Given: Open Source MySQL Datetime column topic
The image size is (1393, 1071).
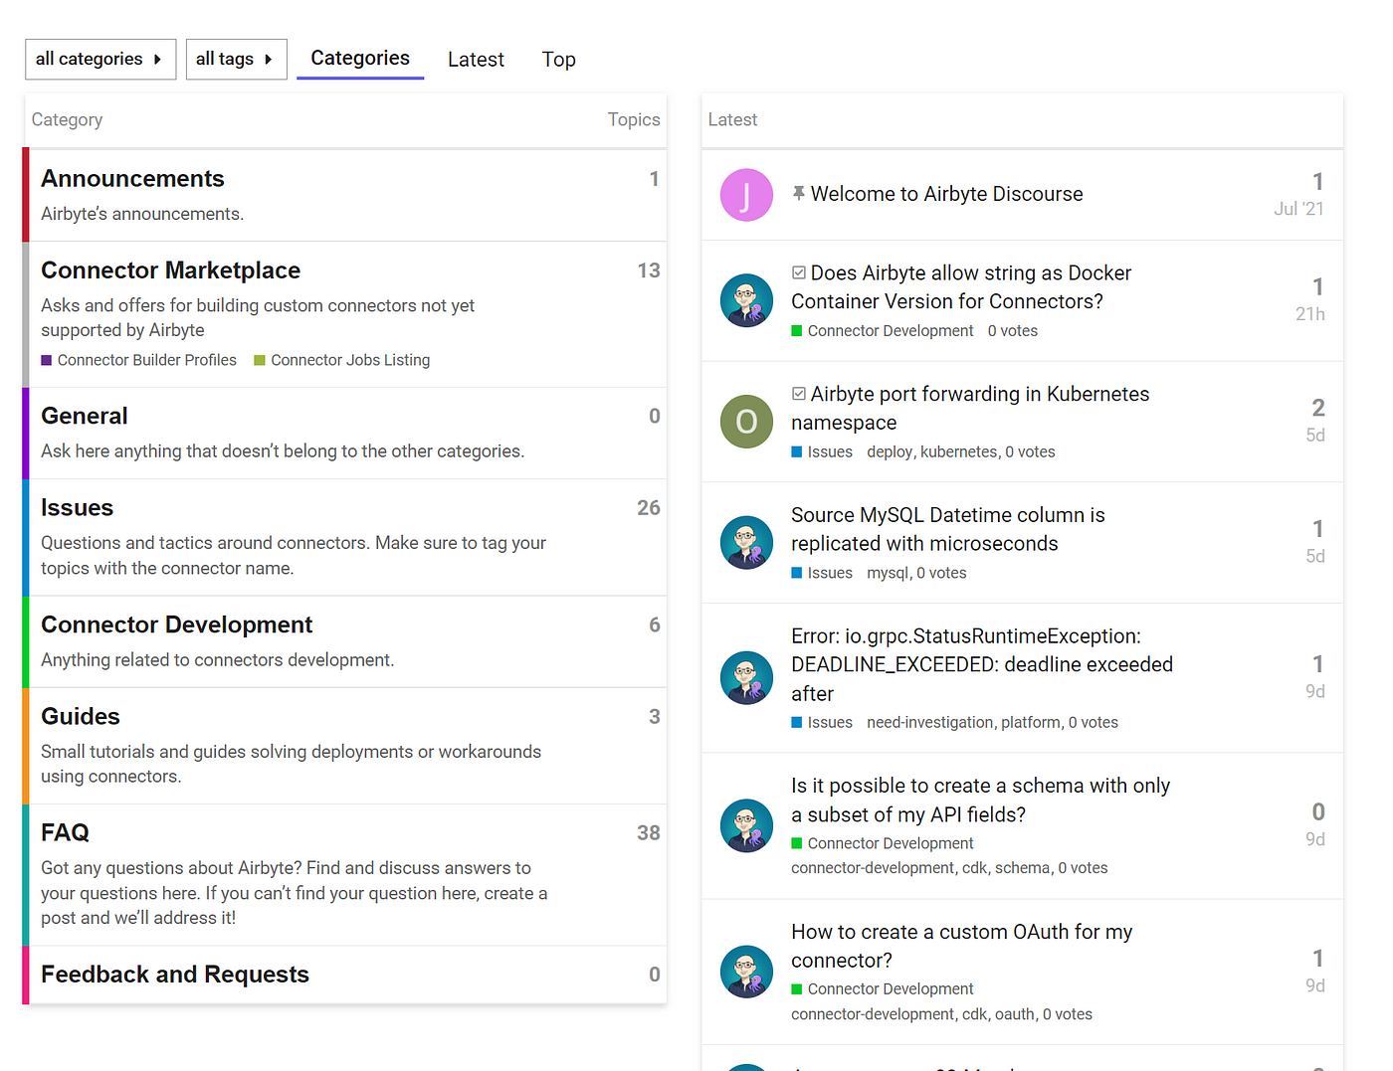Looking at the screenshot, I should (x=948, y=529).
